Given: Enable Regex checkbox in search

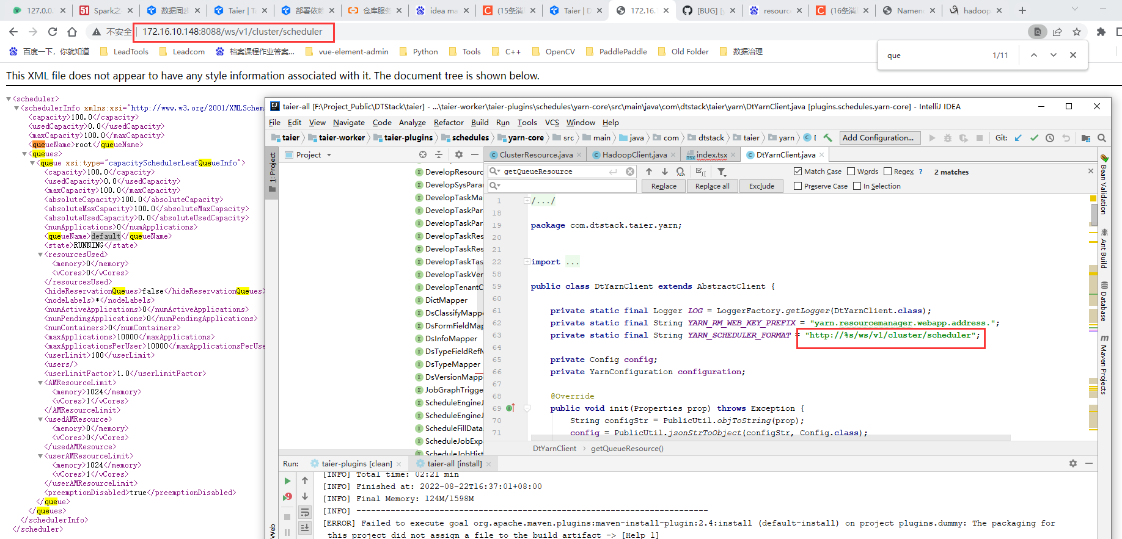Looking at the screenshot, I should pyautogui.click(x=887, y=172).
